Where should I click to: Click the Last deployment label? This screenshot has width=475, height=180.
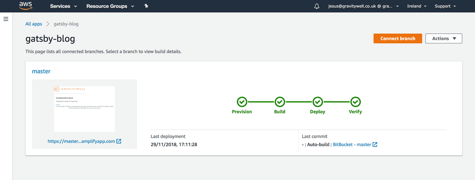[168, 137]
